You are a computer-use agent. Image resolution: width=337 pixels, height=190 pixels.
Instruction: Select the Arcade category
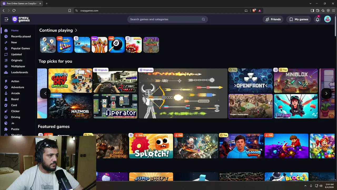coord(16,93)
